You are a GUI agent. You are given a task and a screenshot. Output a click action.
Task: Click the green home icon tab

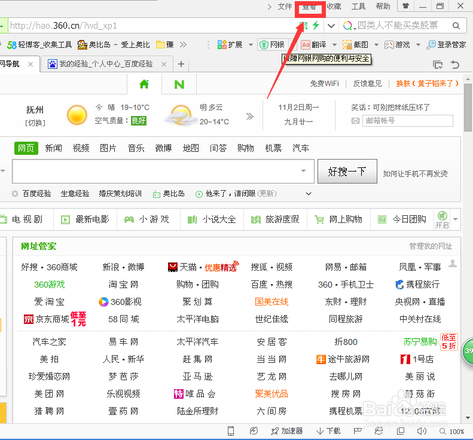point(144,84)
